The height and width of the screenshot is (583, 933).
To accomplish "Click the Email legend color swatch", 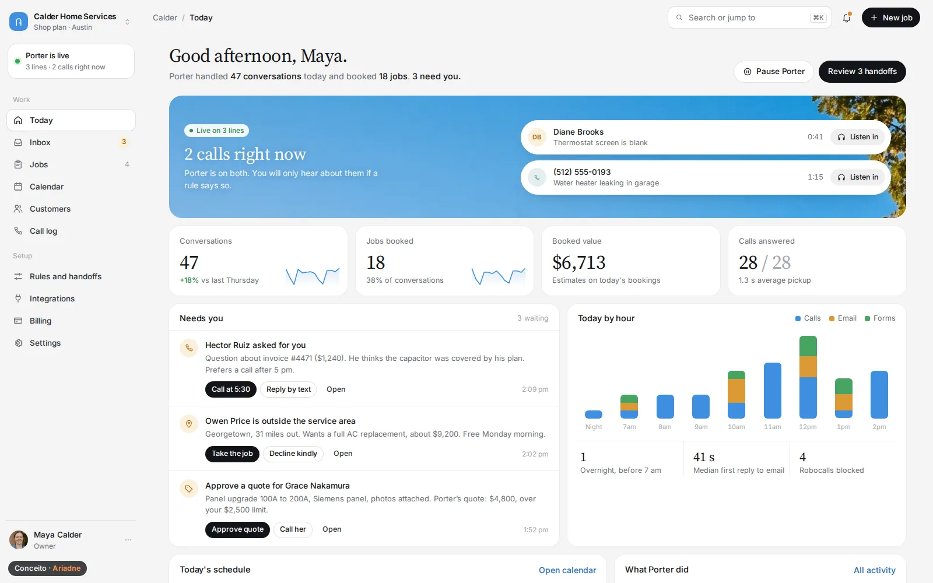I will 832,318.
